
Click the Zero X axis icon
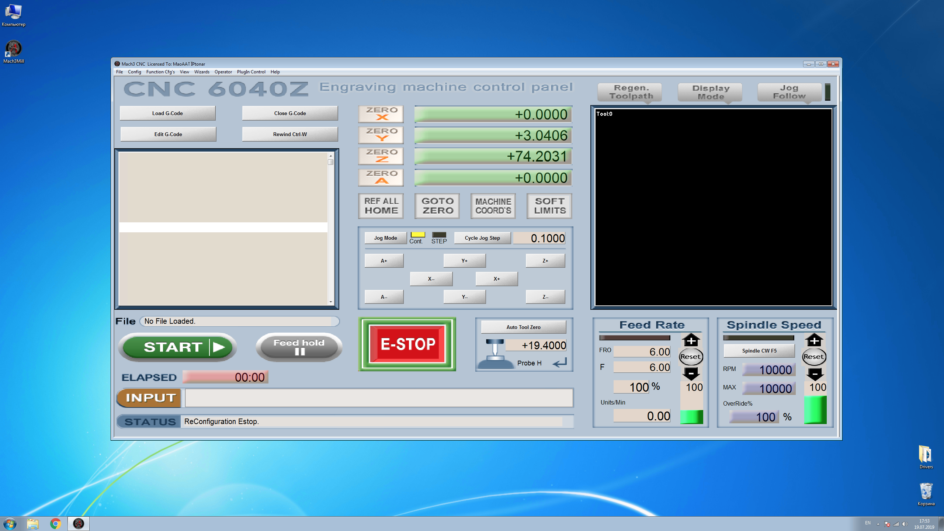point(381,114)
